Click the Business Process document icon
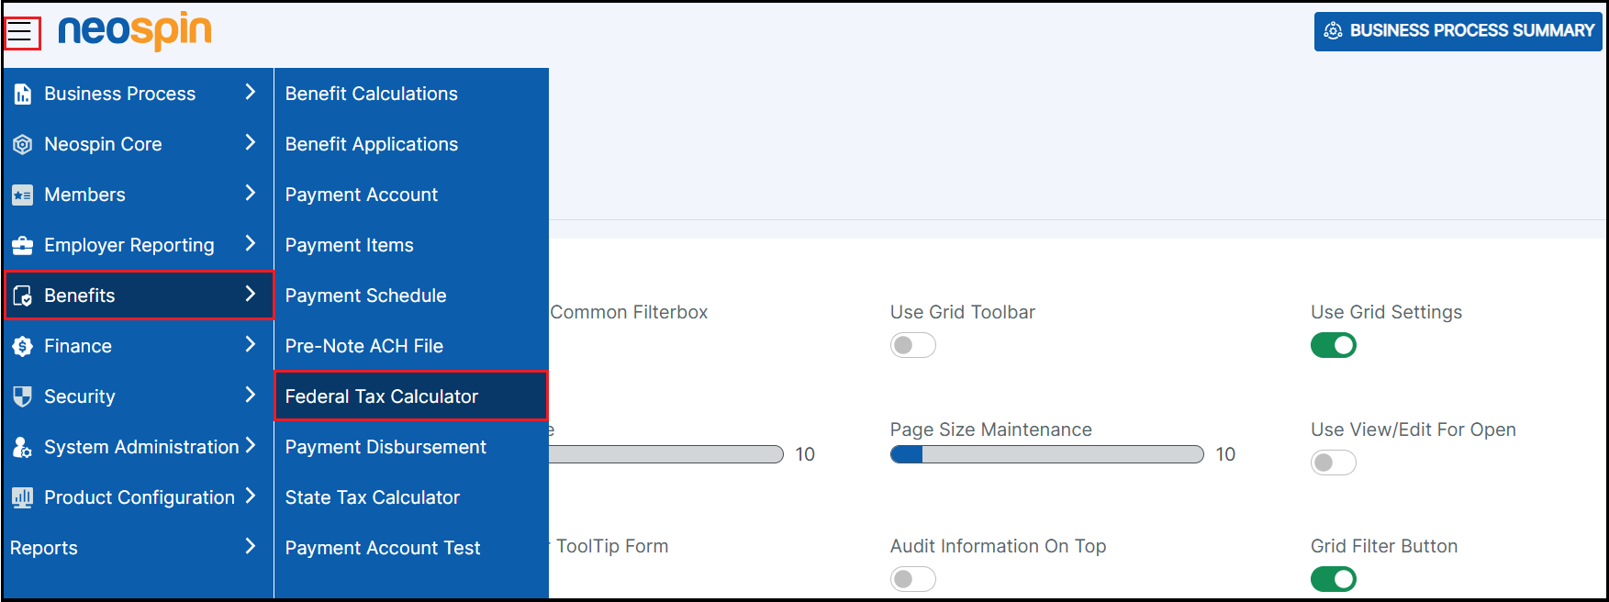 click(x=23, y=94)
